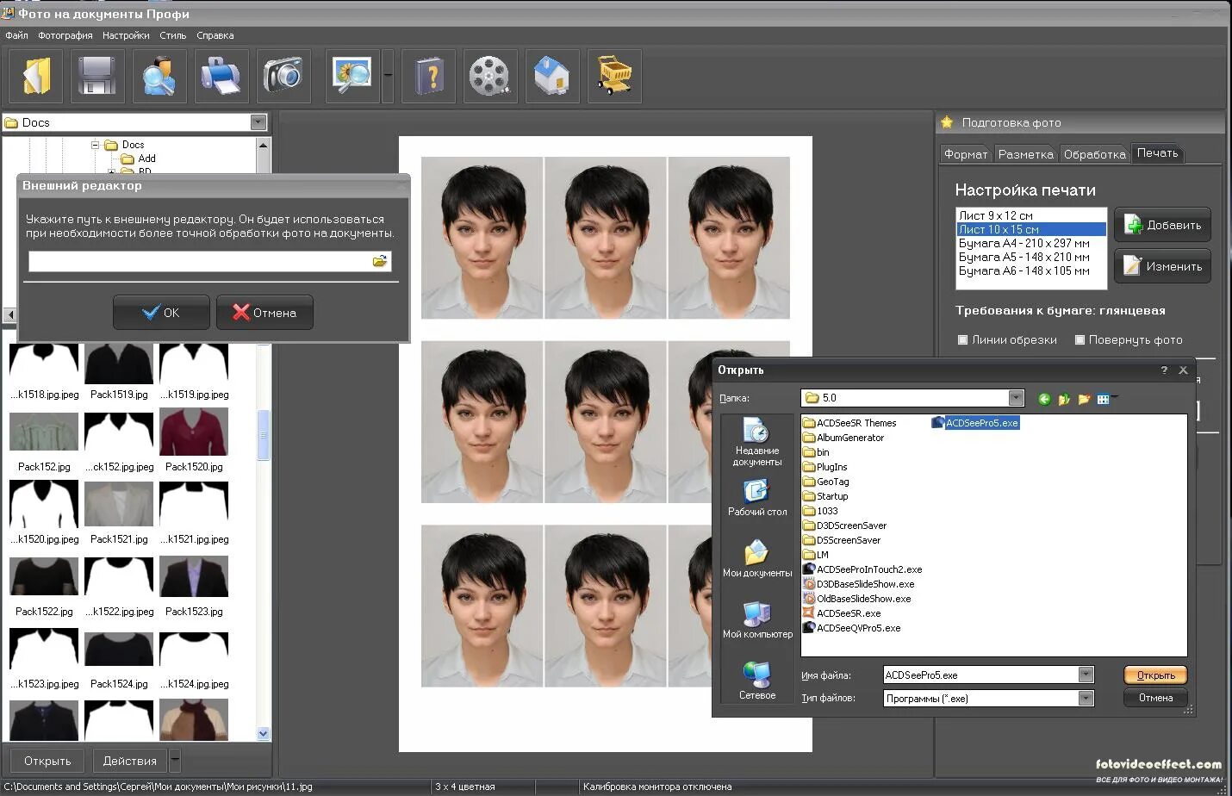Viewport: 1232px width, 796px height.
Task: Capture a photo with the camera icon
Action: pos(283,76)
